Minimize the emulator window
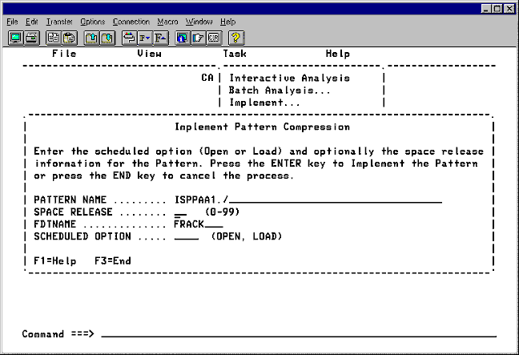The height and width of the screenshot is (355, 519). pos(486,9)
